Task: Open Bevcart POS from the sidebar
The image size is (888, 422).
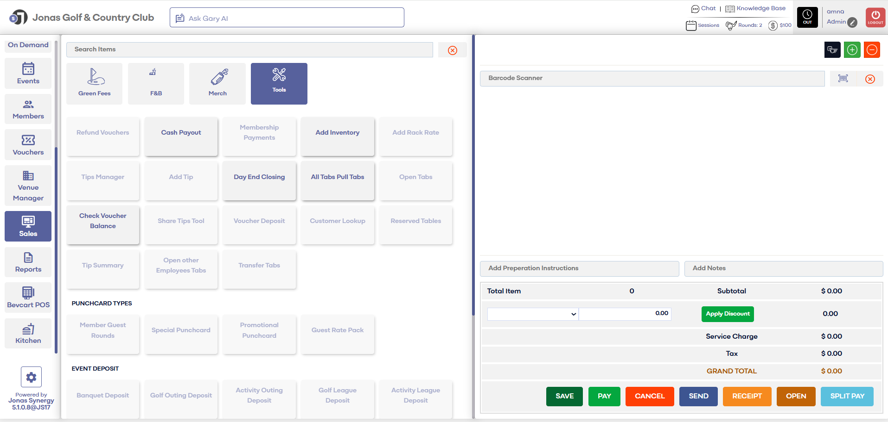Action: coord(28,298)
